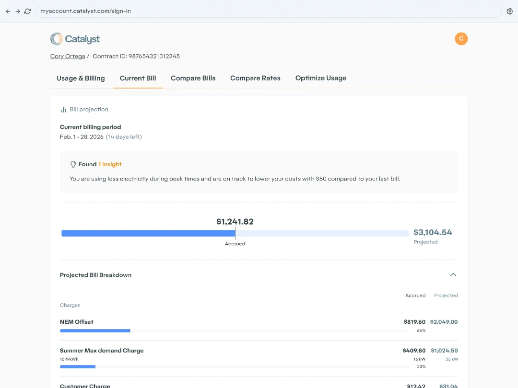Click the Projected column header
The height and width of the screenshot is (388, 518).
tap(446, 295)
